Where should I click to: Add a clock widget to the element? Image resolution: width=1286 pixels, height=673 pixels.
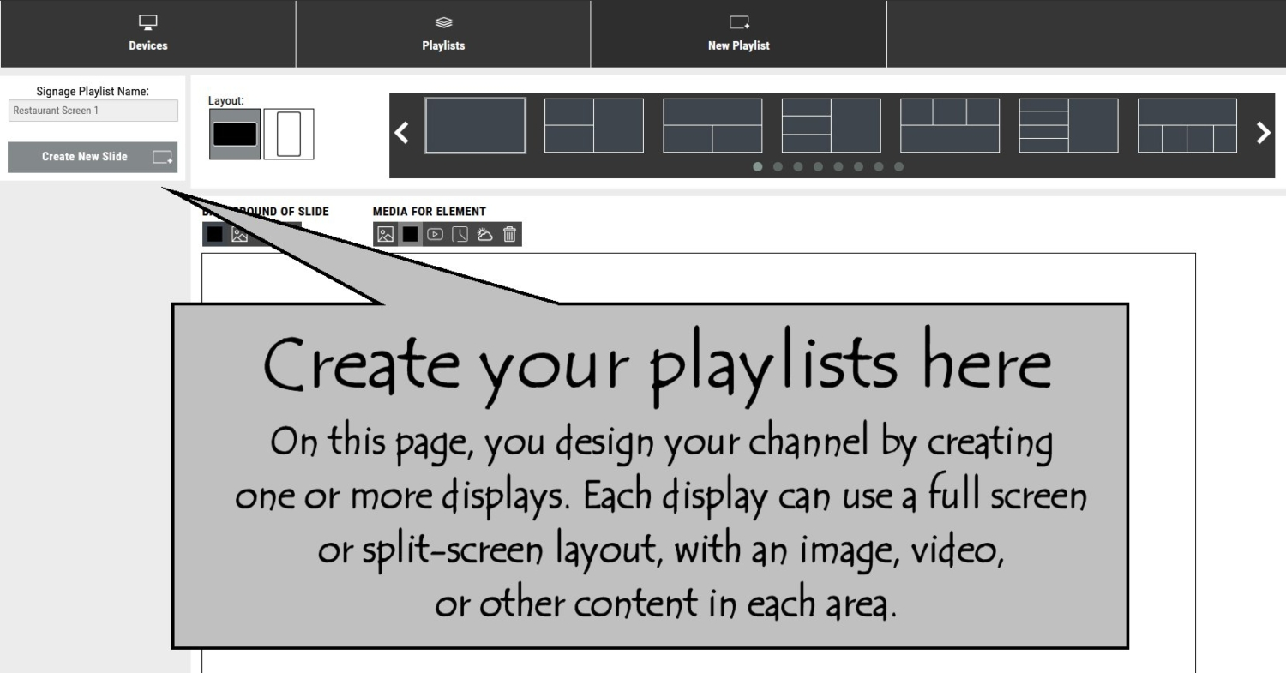coord(460,234)
